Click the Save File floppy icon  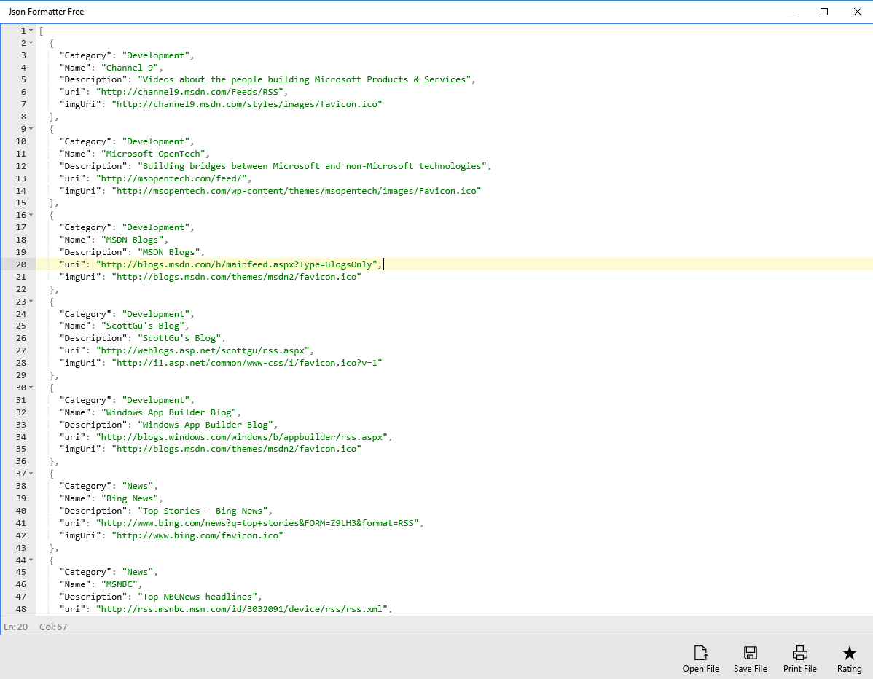(750, 652)
